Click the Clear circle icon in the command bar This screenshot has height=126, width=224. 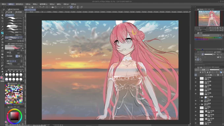47,7
